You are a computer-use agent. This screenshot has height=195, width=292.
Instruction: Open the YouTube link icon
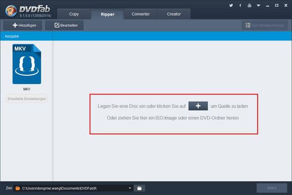249,5
